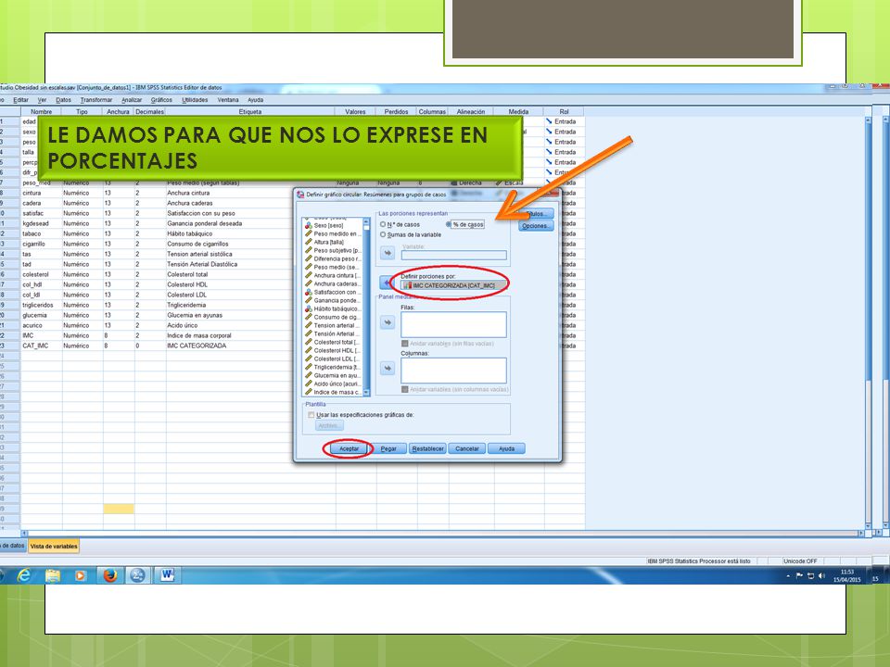
Task: Click the Restablecer button
Action: 427,448
